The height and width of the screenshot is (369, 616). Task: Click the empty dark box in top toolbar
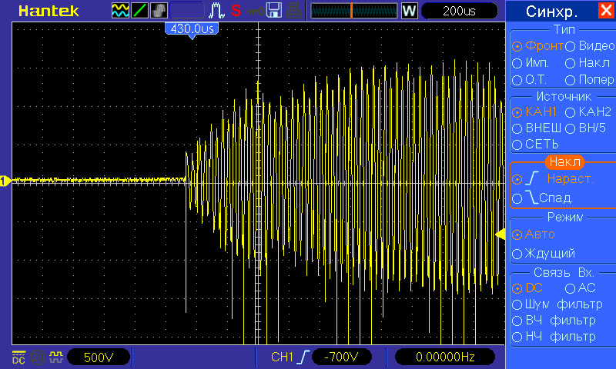click(187, 11)
